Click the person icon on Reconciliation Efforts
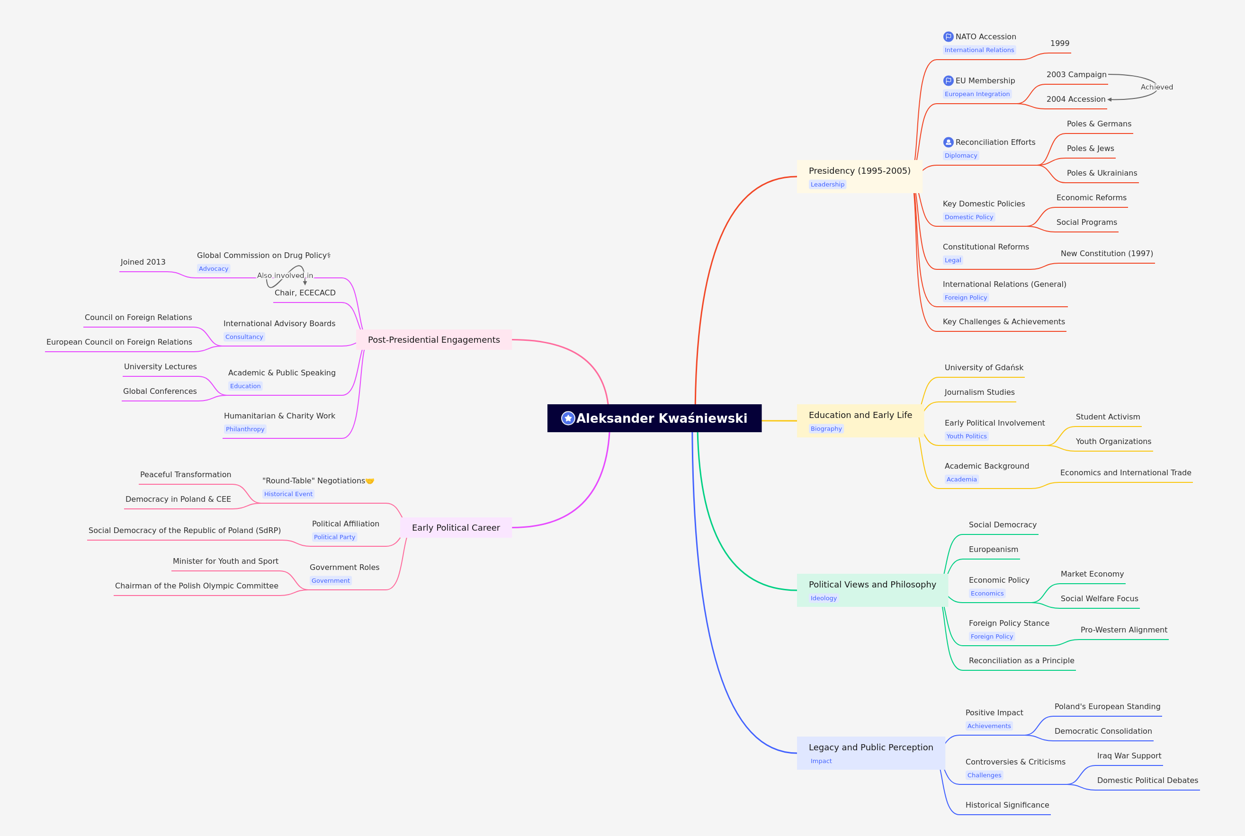The height and width of the screenshot is (836, 1245). coord(948,142)
